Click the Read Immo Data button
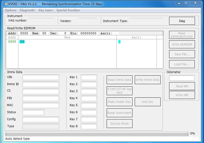 pos(119,80)
